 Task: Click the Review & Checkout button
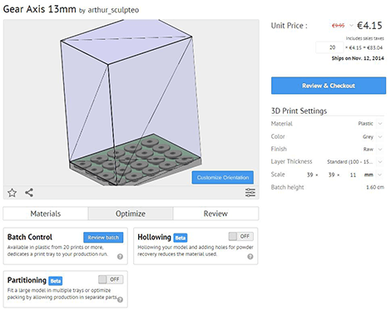(x=329, y=86)
